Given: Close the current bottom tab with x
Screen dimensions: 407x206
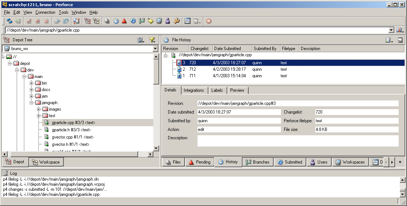Looking at the screenshot, I should tap(400, 162).
